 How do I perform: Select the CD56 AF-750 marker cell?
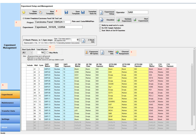pos(80,72)
